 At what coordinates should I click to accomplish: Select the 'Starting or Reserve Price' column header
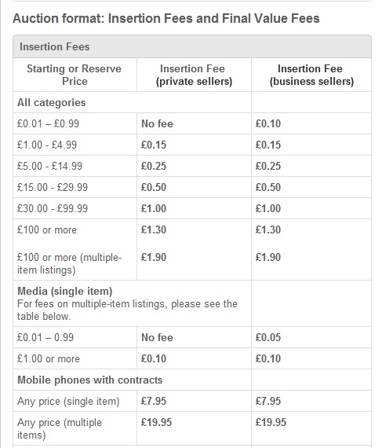[74, 75]
